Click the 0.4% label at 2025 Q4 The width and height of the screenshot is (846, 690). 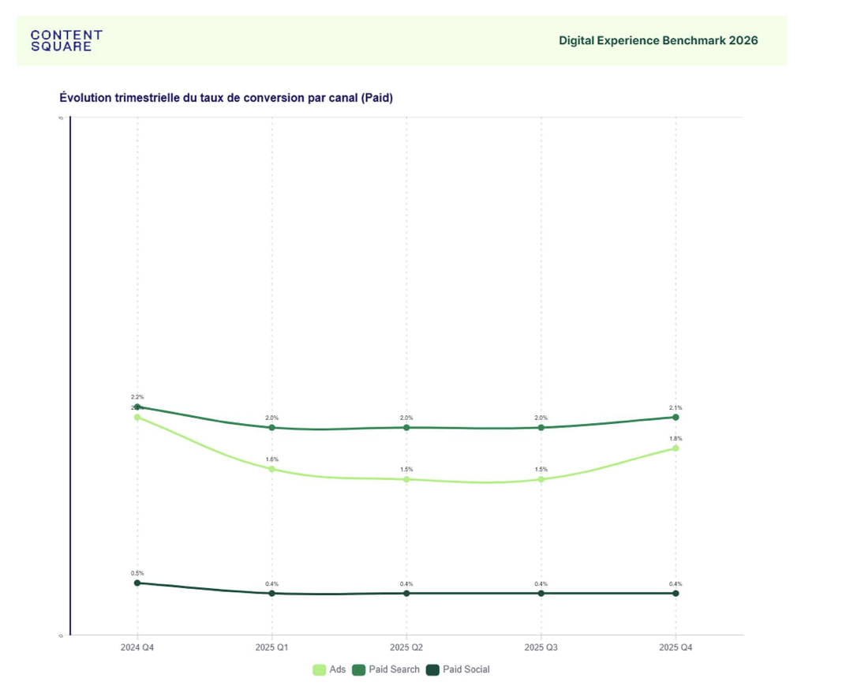[x=676, y=583]
